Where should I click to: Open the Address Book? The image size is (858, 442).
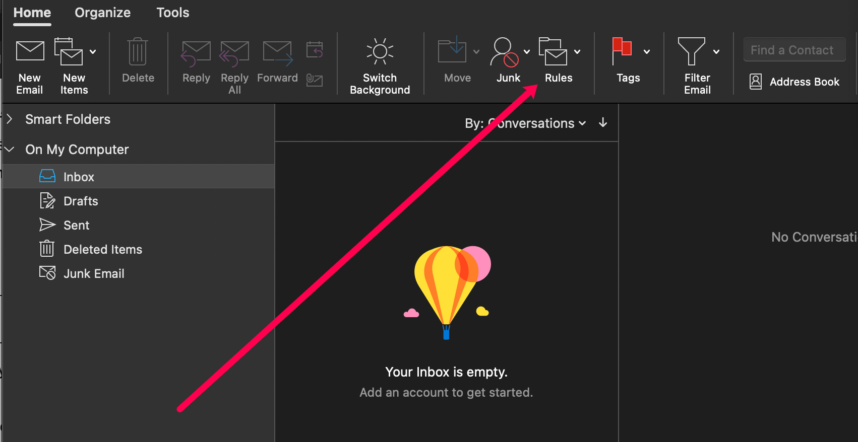point(794,82)
